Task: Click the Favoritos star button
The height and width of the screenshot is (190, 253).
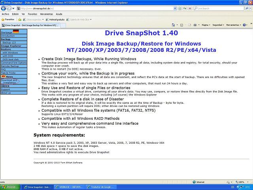Action: coord(8,19)
